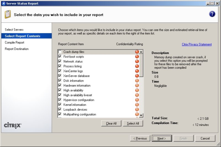Viewport: 221px width, 147px height.
Task: Uncheck the XenServer database checkbox
Action: click(x=60, y=76)
